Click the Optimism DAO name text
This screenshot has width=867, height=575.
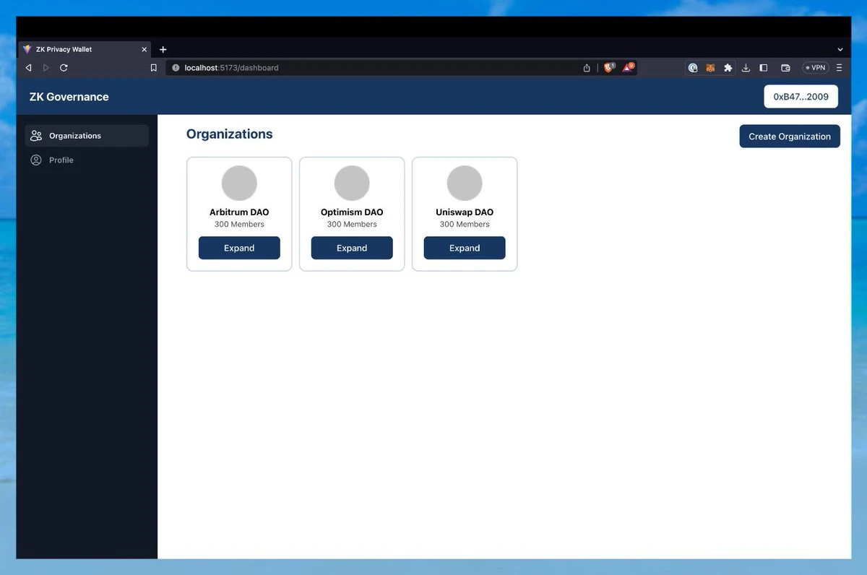click(352, 212)
